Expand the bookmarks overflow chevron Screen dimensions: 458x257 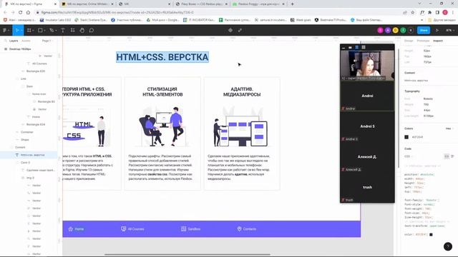(x=422, y=20)
